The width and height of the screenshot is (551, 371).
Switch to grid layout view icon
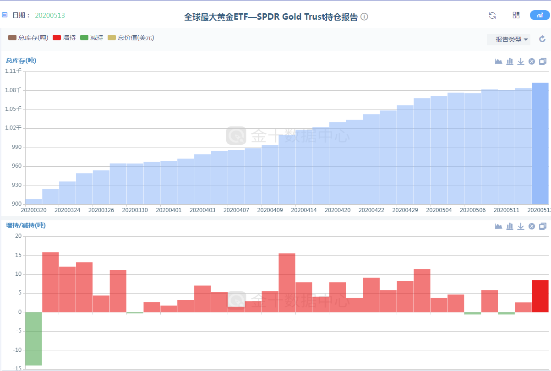tap(516, 15)
